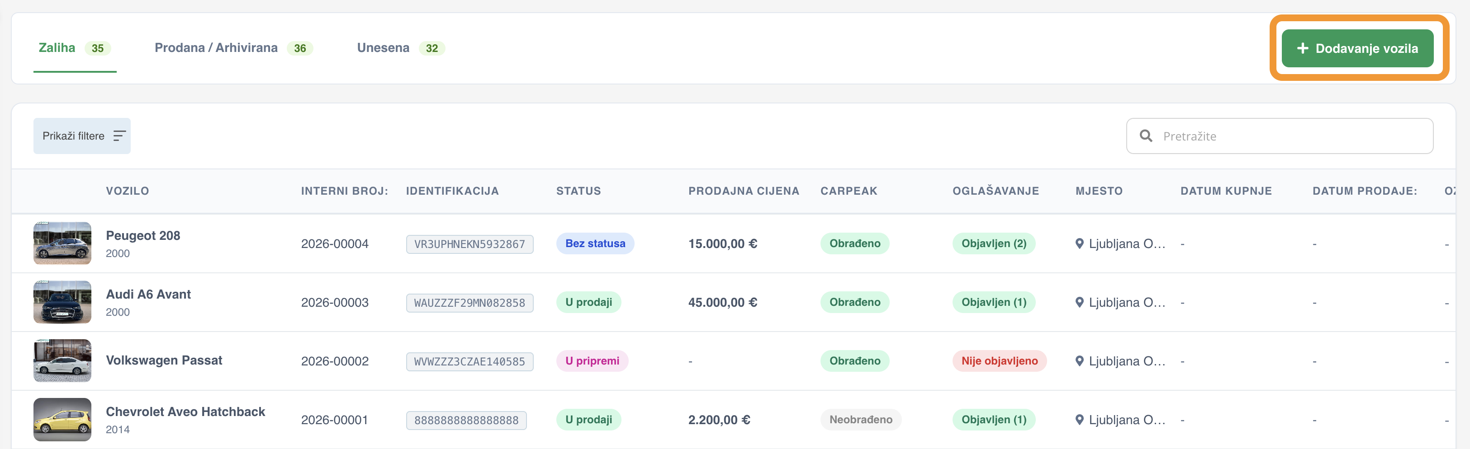Click the CARPEAK column header
The width and height of the screenshot is (1470, 449).
tap(849, 191)
